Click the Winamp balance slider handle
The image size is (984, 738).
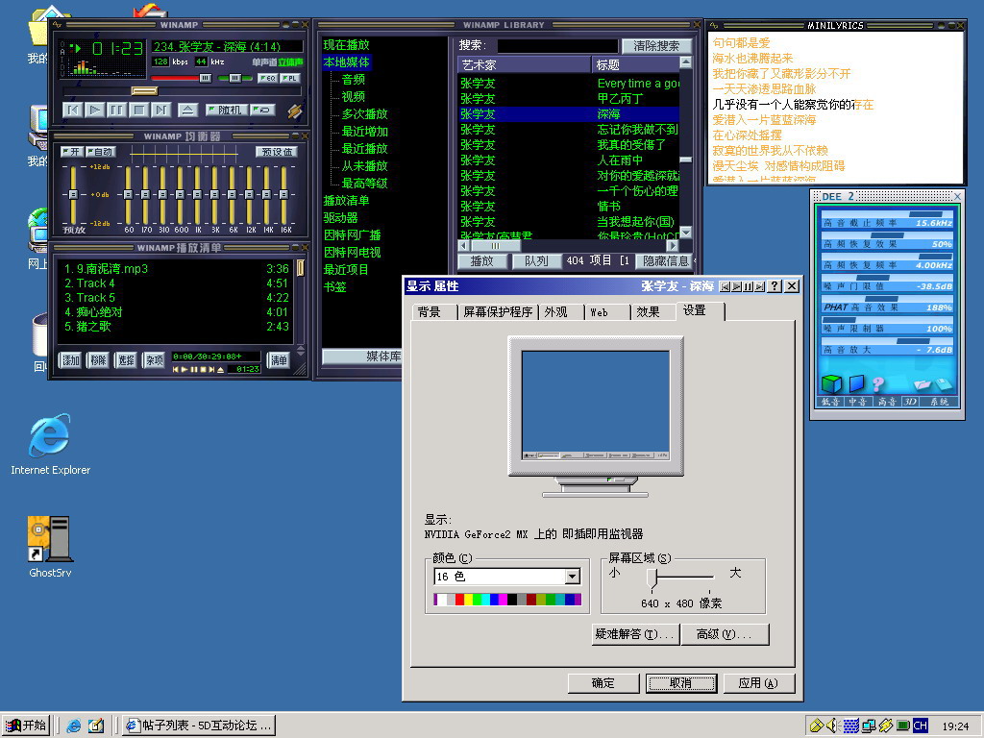(234, 78)
